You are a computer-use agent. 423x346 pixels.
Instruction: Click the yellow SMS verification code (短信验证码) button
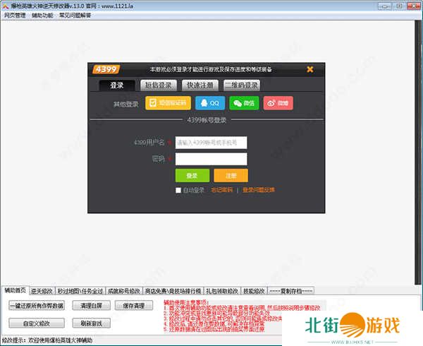[x=168, y=103]
